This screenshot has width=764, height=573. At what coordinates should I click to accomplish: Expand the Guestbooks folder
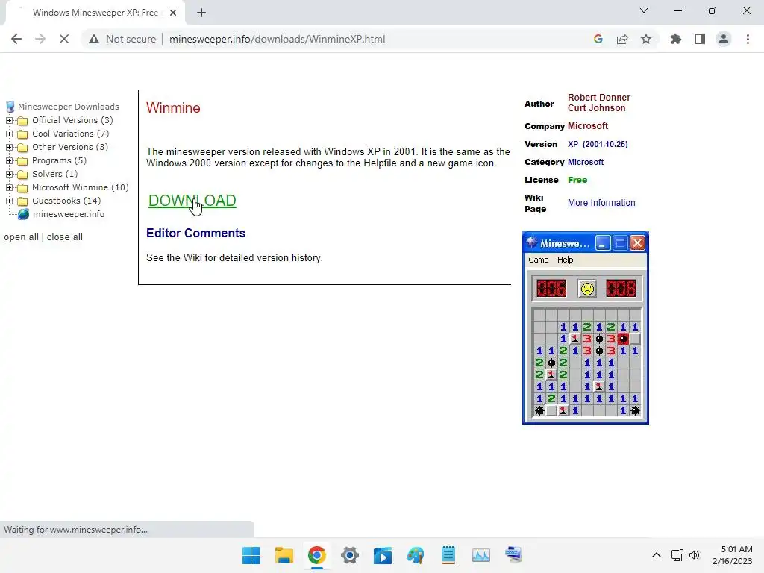pos(9,201)
